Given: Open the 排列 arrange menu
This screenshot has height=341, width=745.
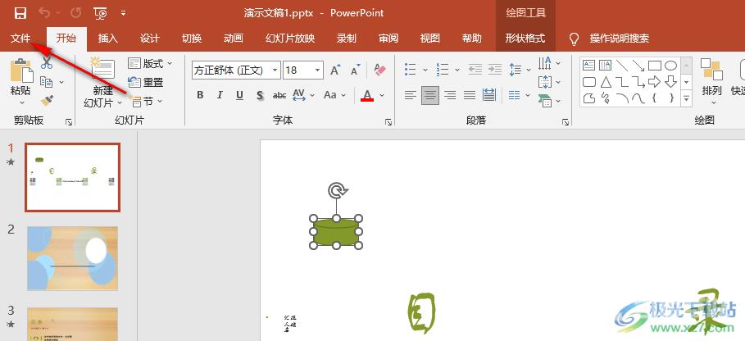Looking at the screenshot, I should point(711,82).
